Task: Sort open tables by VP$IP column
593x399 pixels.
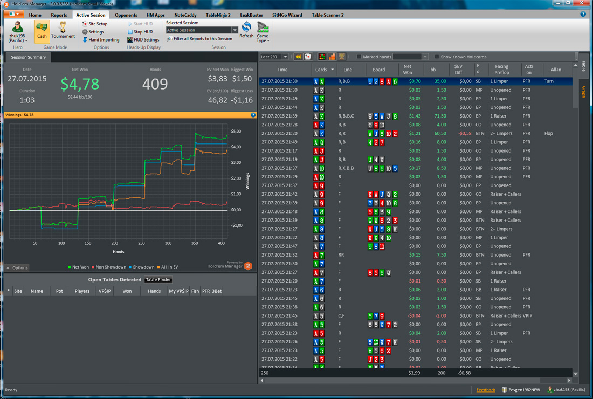Action: point(105,291)
